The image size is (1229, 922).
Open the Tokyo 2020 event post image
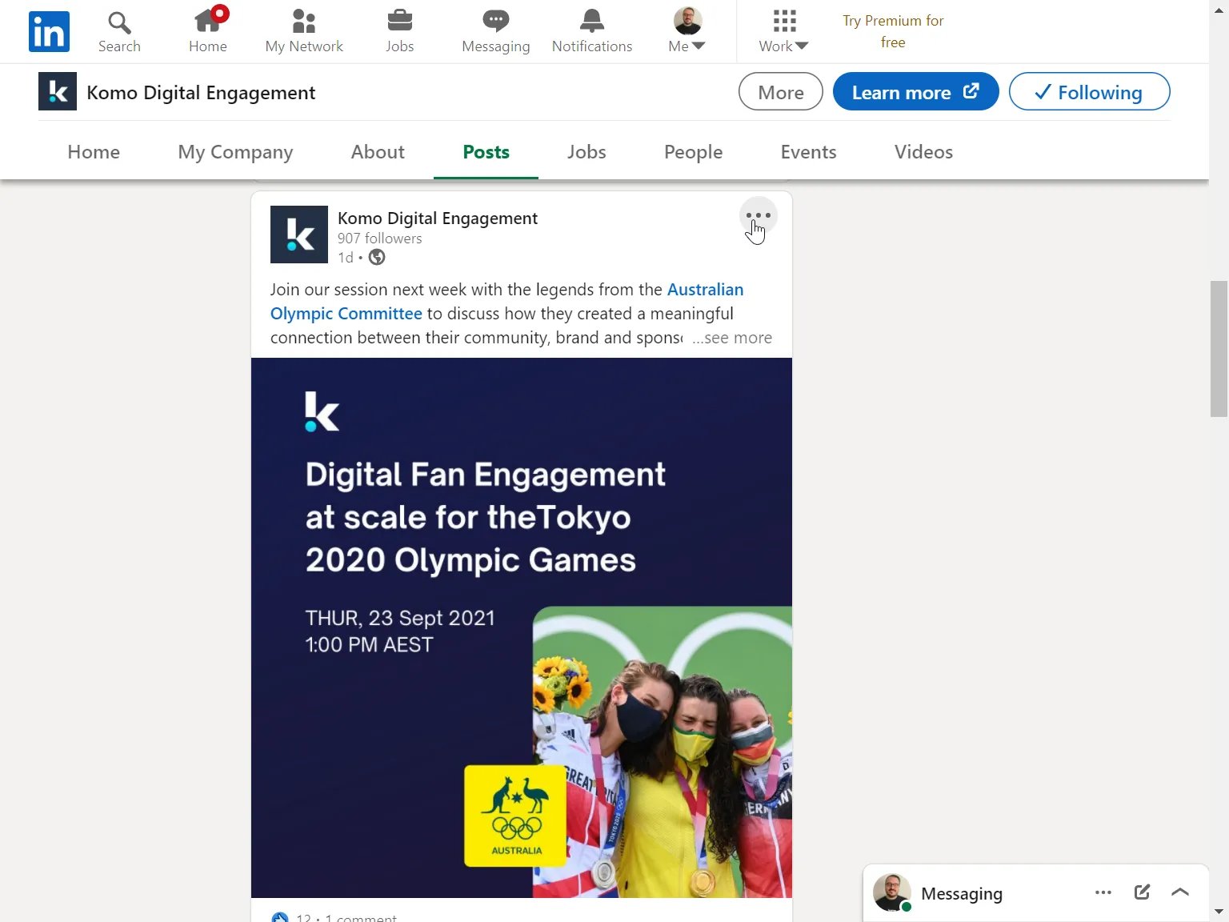(x=522, y=627)
